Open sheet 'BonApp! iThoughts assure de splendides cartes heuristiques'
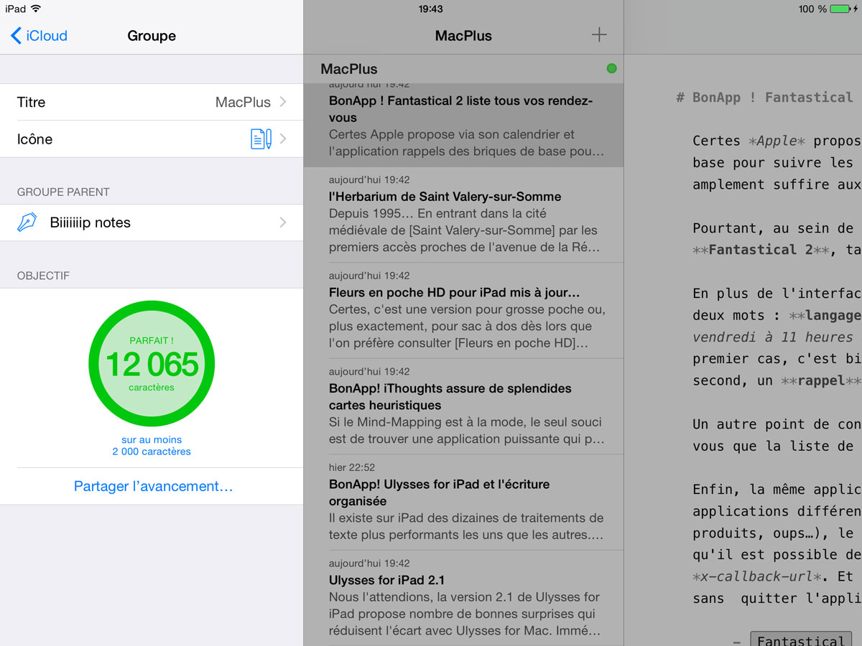The image size is (862, 646). pyautogui.click(x=463, y=406)
